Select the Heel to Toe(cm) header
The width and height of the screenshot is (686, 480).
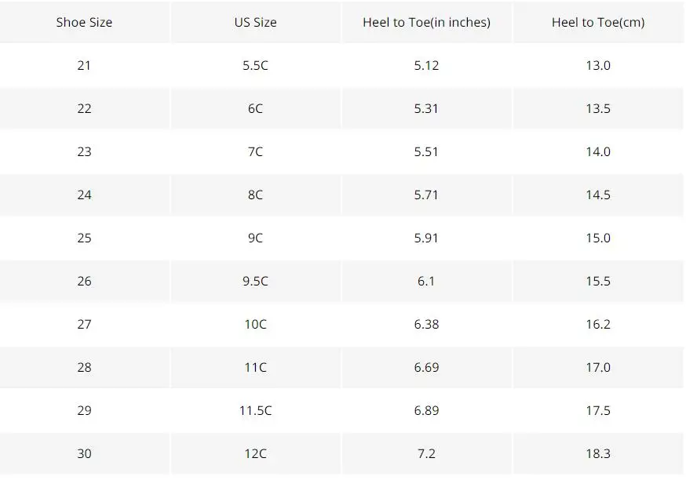pos(598,22)
